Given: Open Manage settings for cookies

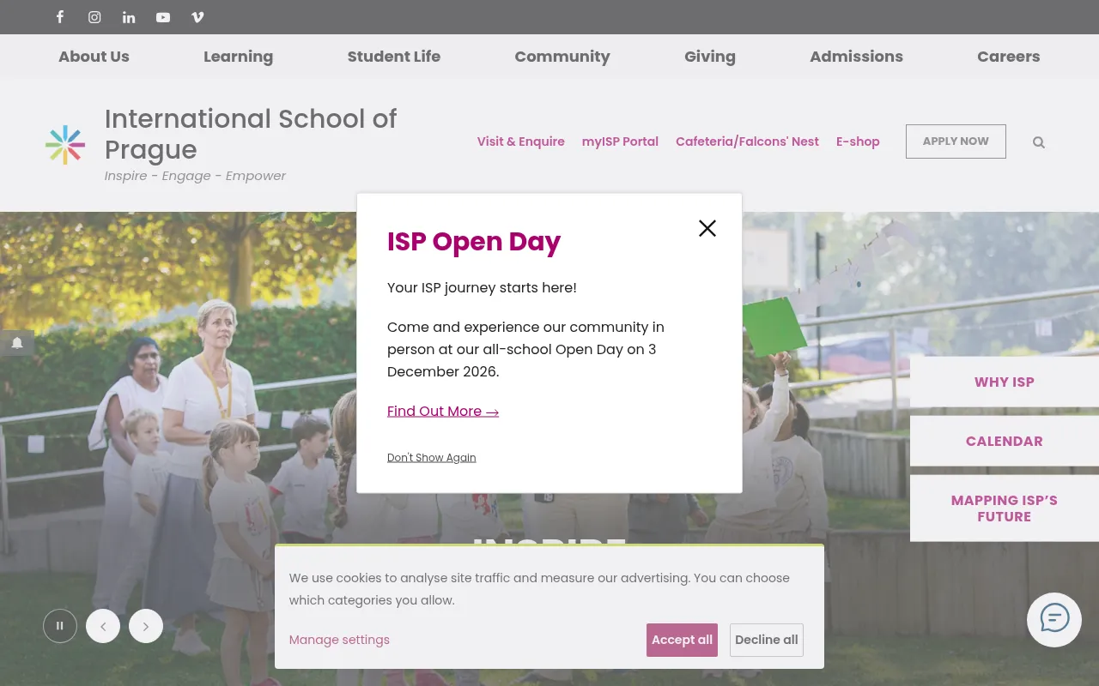Looking at the screenshot, I should [339, 640].
